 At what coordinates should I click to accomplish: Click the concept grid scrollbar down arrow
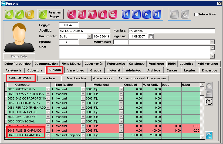[x=202, y=137]
